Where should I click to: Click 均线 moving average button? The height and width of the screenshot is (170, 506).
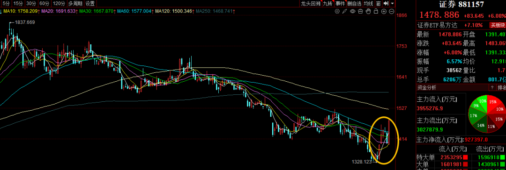point(368,4)
